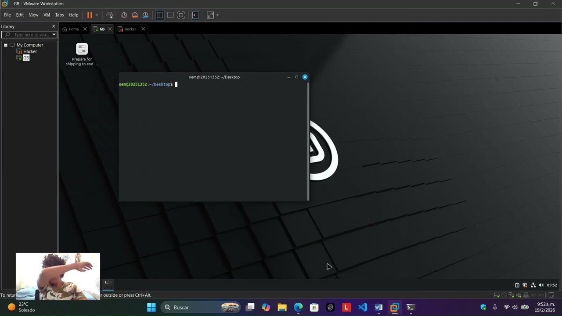Click the VMware hard disk status icon

click(x=497, y=295)
